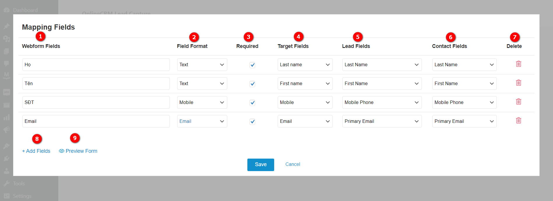
Task: Uncheck Required for the Tên row
Action: 252,84
